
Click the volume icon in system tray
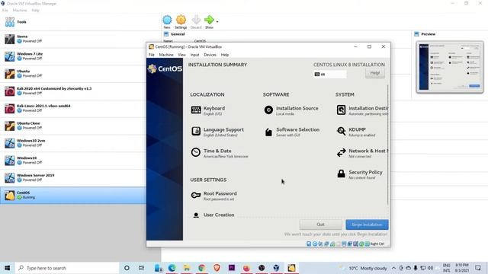pyautogui.click(x=430, y=268)
